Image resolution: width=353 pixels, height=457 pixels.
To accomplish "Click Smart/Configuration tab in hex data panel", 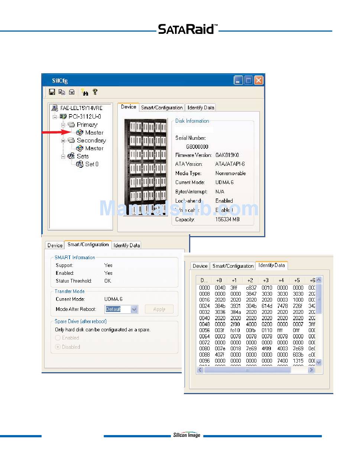I will point(233,266).
